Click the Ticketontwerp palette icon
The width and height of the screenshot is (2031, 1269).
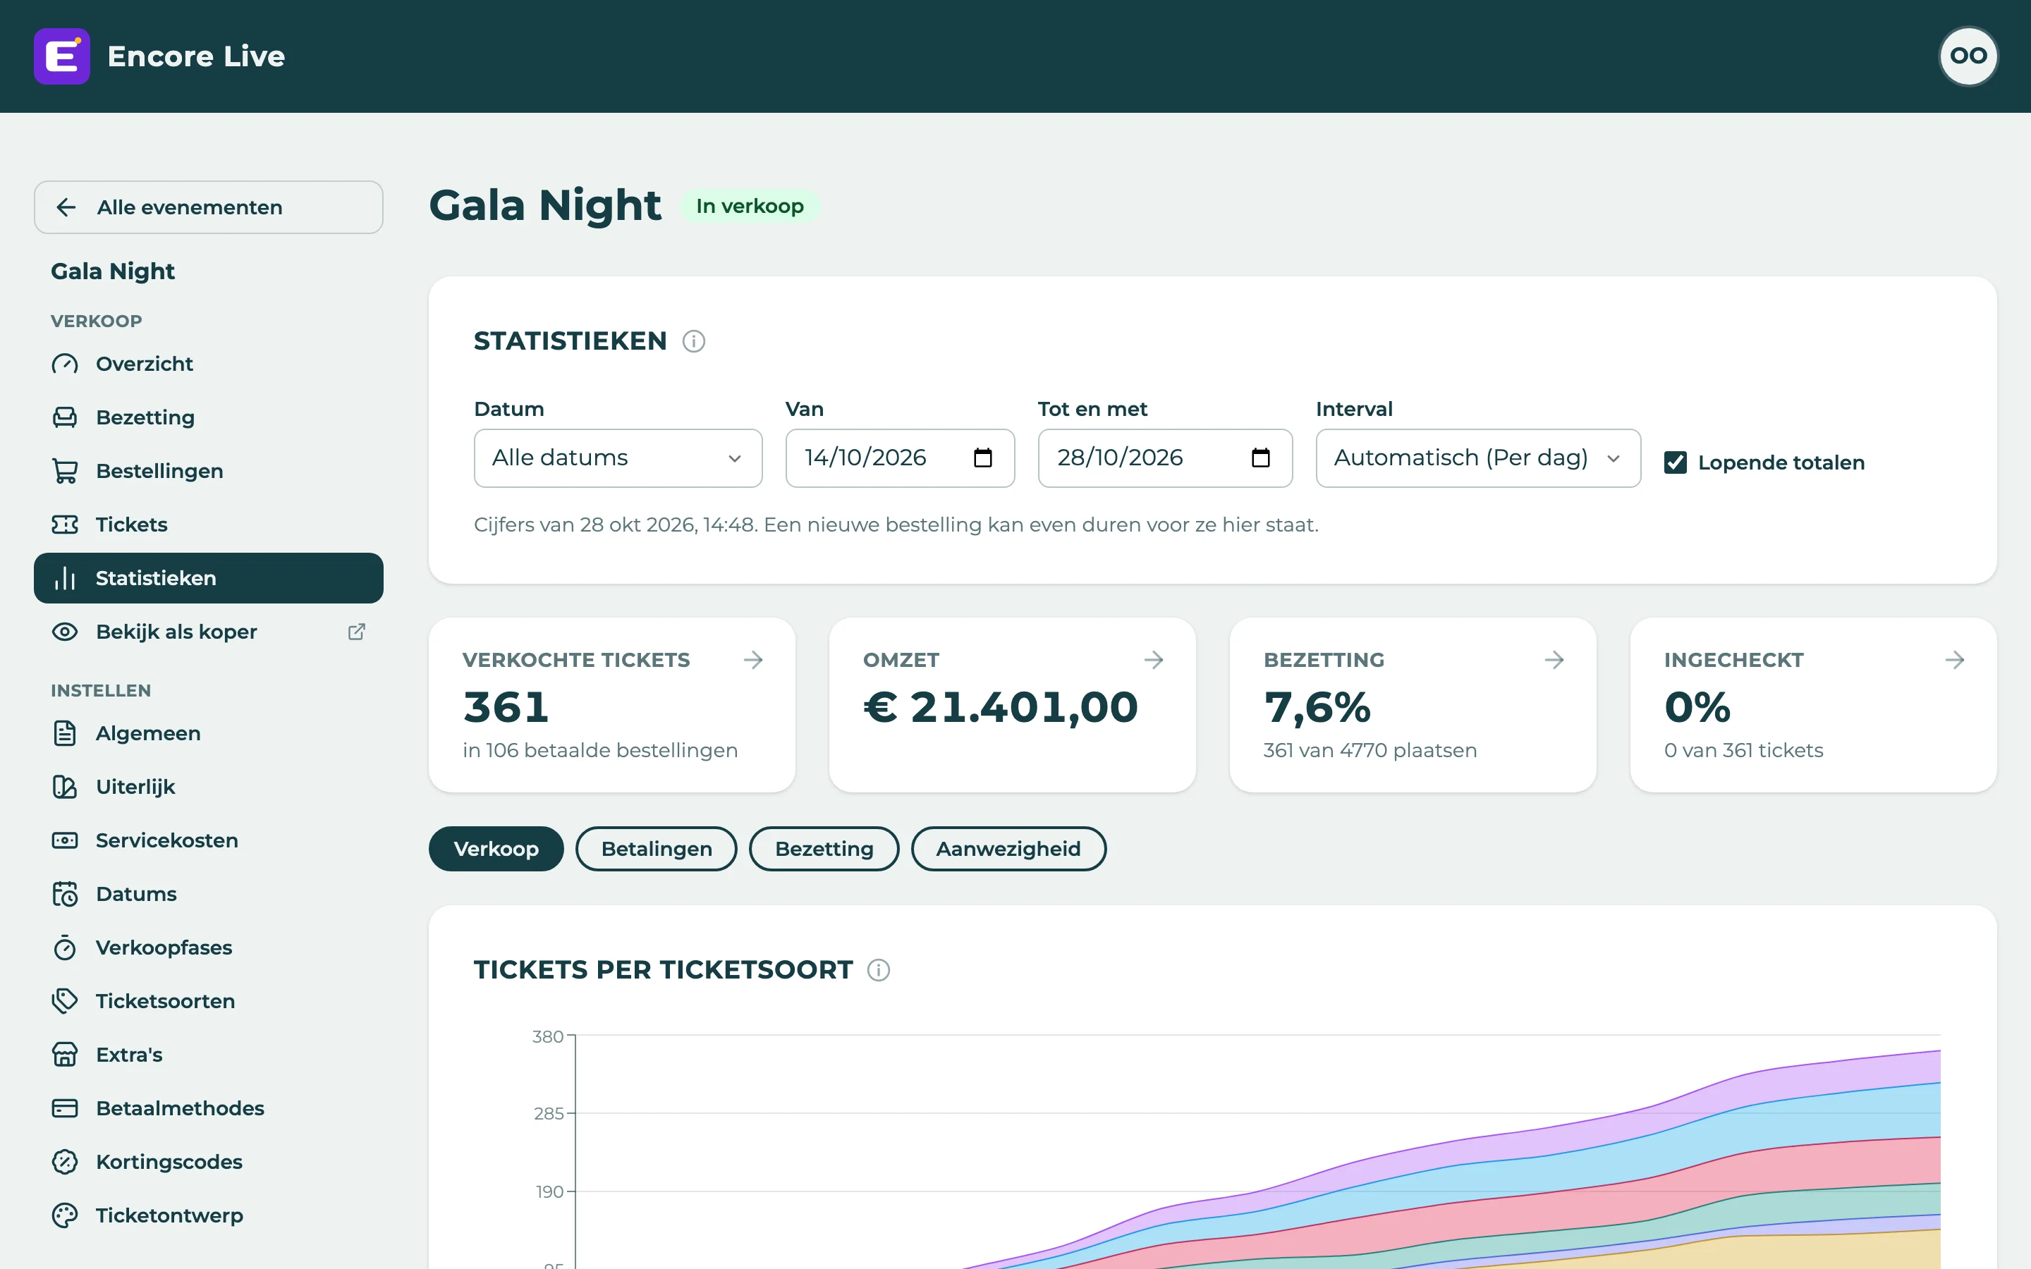pyautogui.click(x=65, y=1215)
